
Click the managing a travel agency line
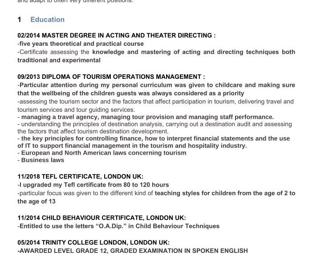point(146,117)
